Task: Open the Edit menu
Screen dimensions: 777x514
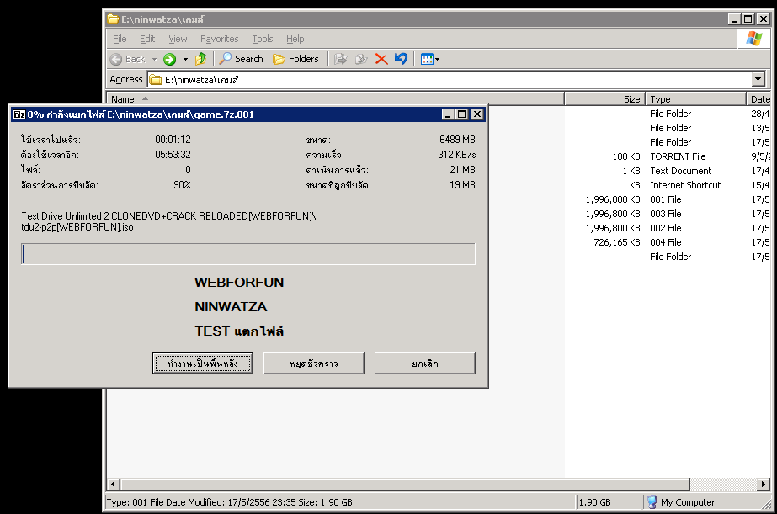Action: point(147,39)
